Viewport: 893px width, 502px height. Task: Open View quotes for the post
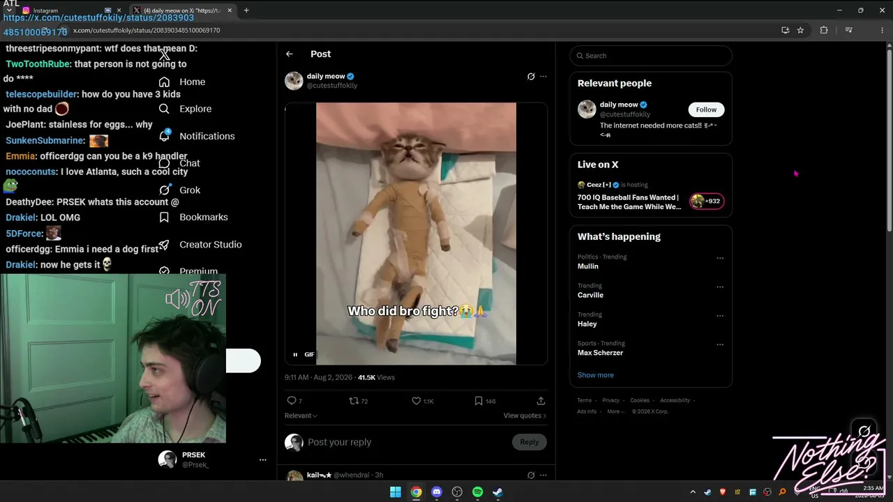point(525,416)
